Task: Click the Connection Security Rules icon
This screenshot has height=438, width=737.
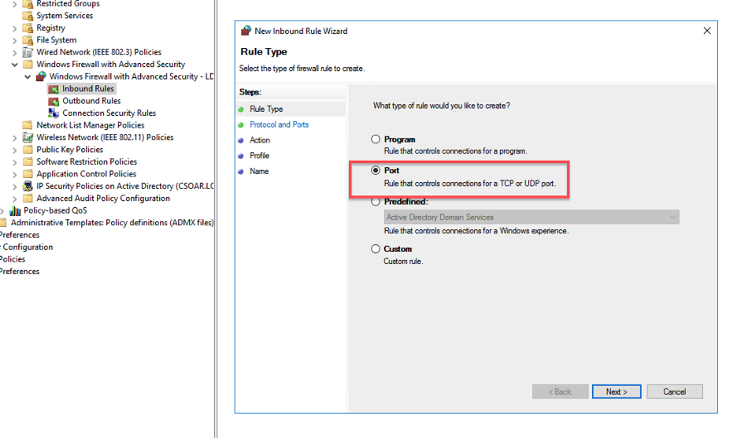Action: [x=54, y=113]
